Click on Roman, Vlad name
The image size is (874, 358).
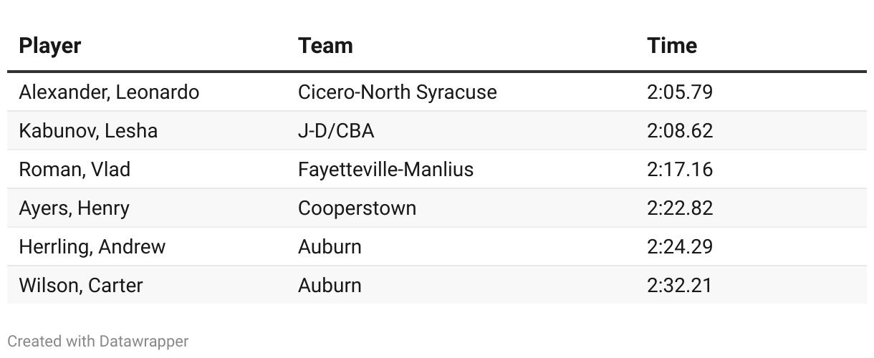75,170
